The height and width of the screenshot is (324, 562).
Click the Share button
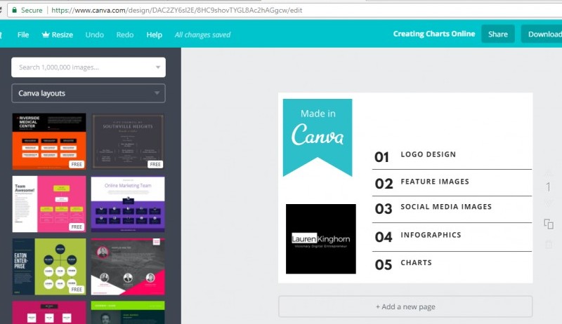click(x=498, y=34)
